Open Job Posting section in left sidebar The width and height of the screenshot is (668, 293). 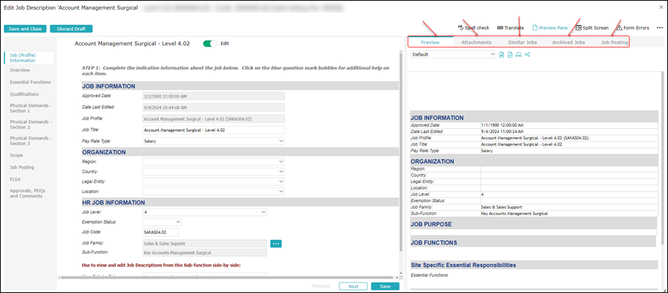(x=22, y=168)
